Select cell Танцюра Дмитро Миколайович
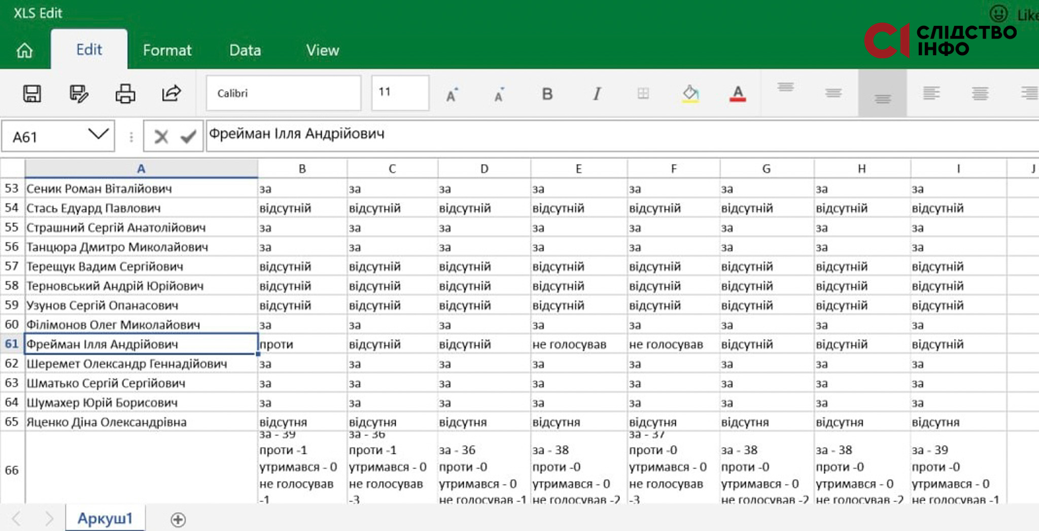Viewport: 1039px width, 531px height. [x=142, y=247]
